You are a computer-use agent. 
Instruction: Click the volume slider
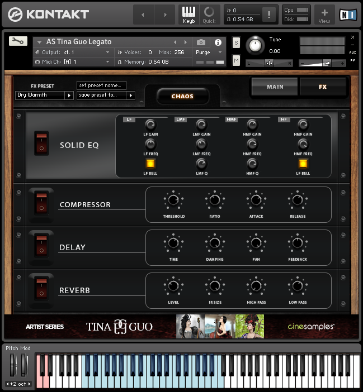(x=322, y=63)
